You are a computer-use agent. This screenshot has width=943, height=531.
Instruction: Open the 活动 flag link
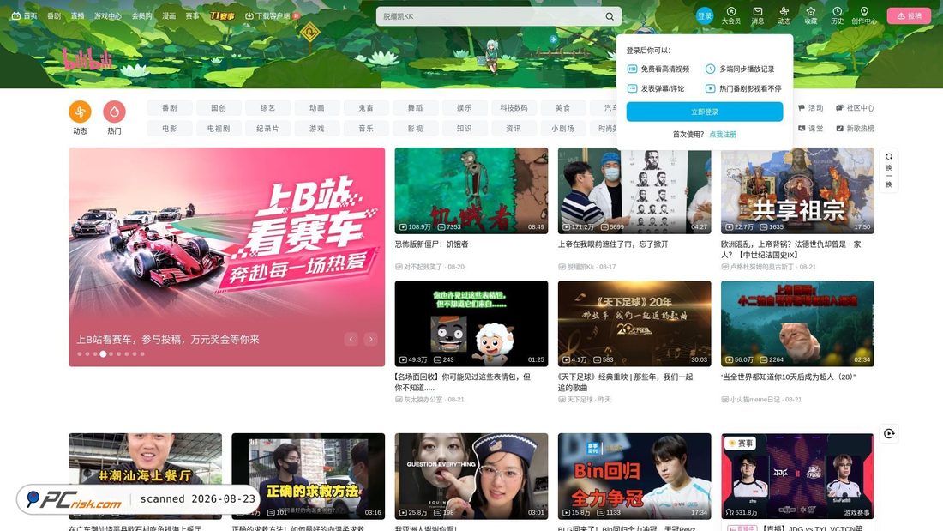(x=810, y=108)
